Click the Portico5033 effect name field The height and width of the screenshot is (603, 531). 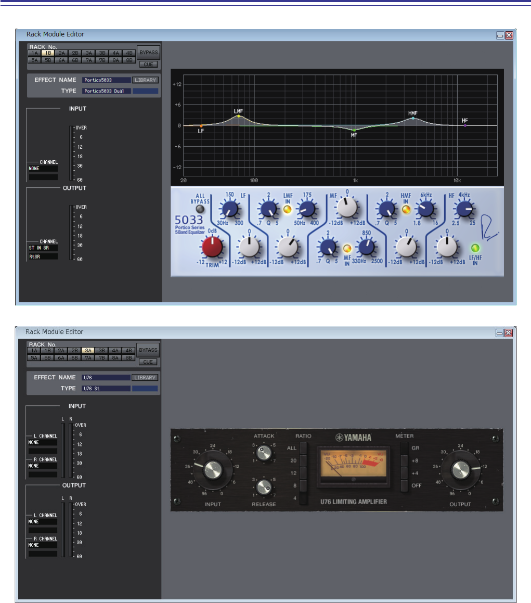tap(106, 80)
